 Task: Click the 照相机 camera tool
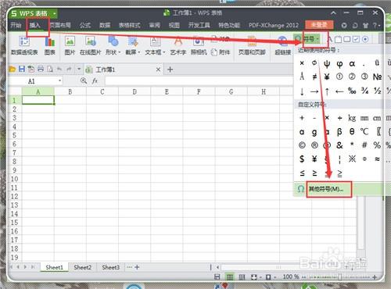199,46
